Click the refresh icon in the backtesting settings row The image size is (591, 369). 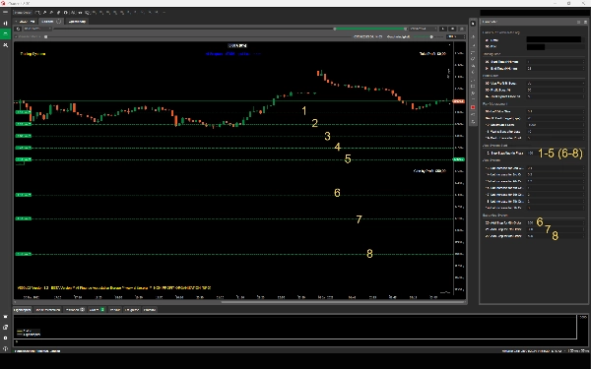(18, 29)
